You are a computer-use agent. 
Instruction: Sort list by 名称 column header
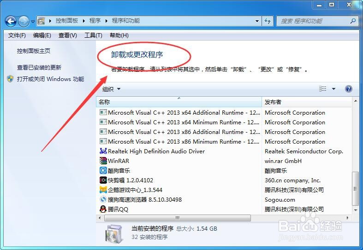[x=179, y=102]
